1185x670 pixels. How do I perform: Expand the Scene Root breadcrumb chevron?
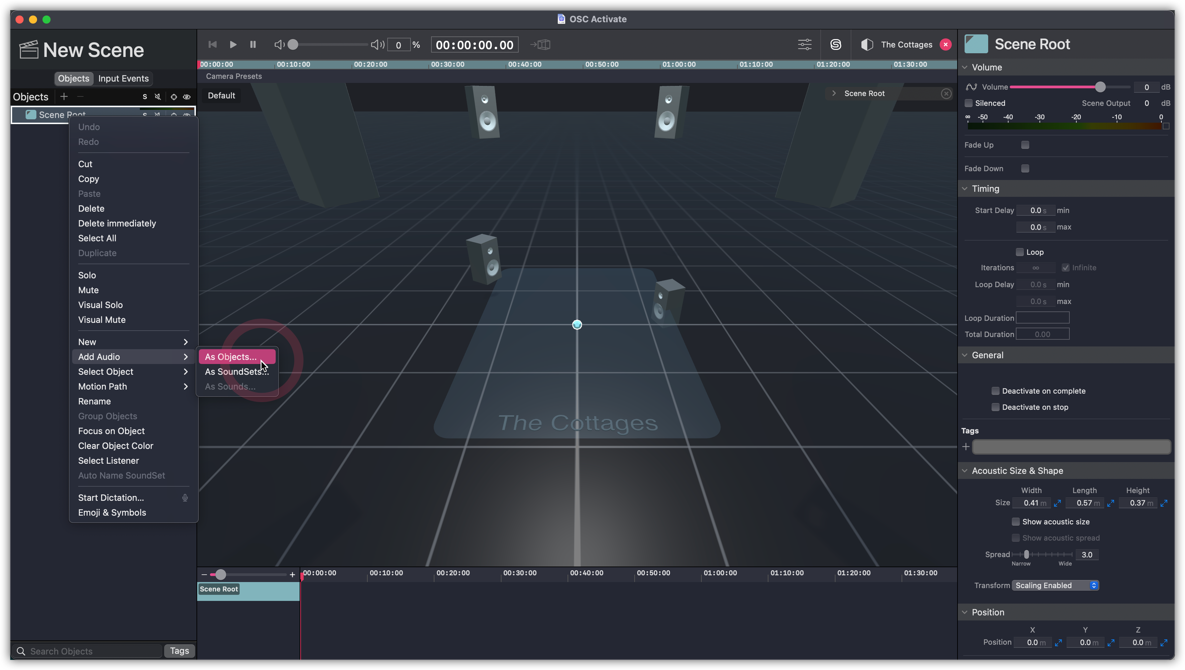click(x=834, y=93)
